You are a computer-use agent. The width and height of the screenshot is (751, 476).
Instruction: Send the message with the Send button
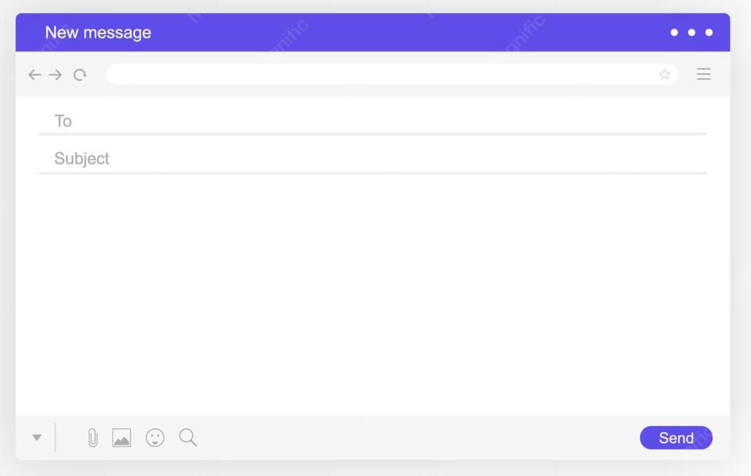676,438
